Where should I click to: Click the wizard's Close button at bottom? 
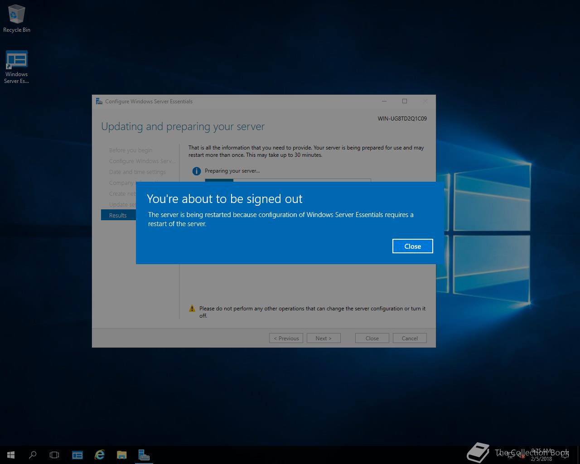(372, 338)
